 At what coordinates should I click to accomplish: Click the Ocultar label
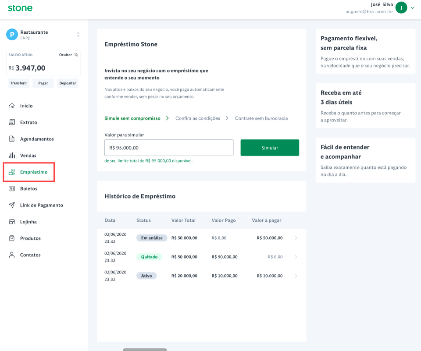pos(65,55)
